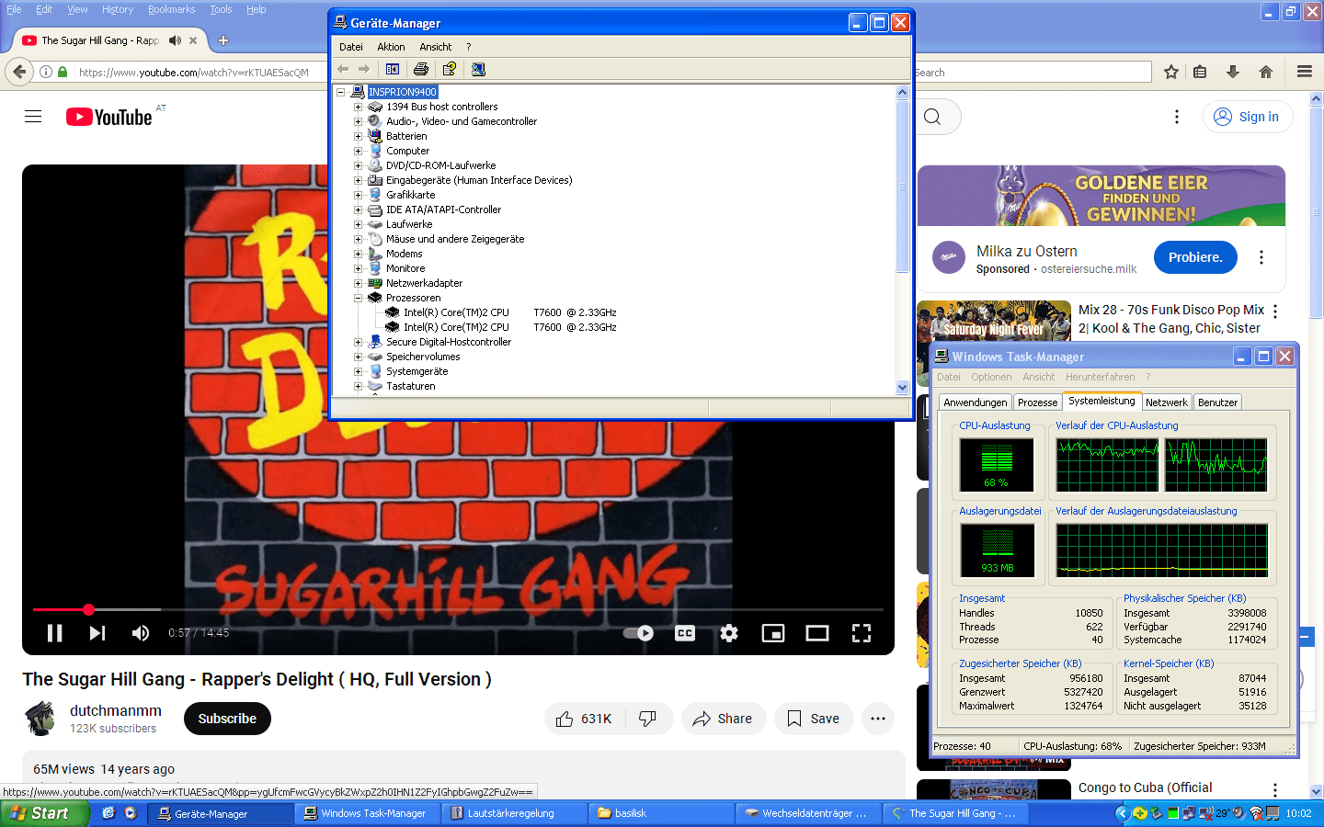This screenshot has height=827, width=1324.
Task: Collapse INSPIRON9400 root node
Action: click(x=341, y=92)
